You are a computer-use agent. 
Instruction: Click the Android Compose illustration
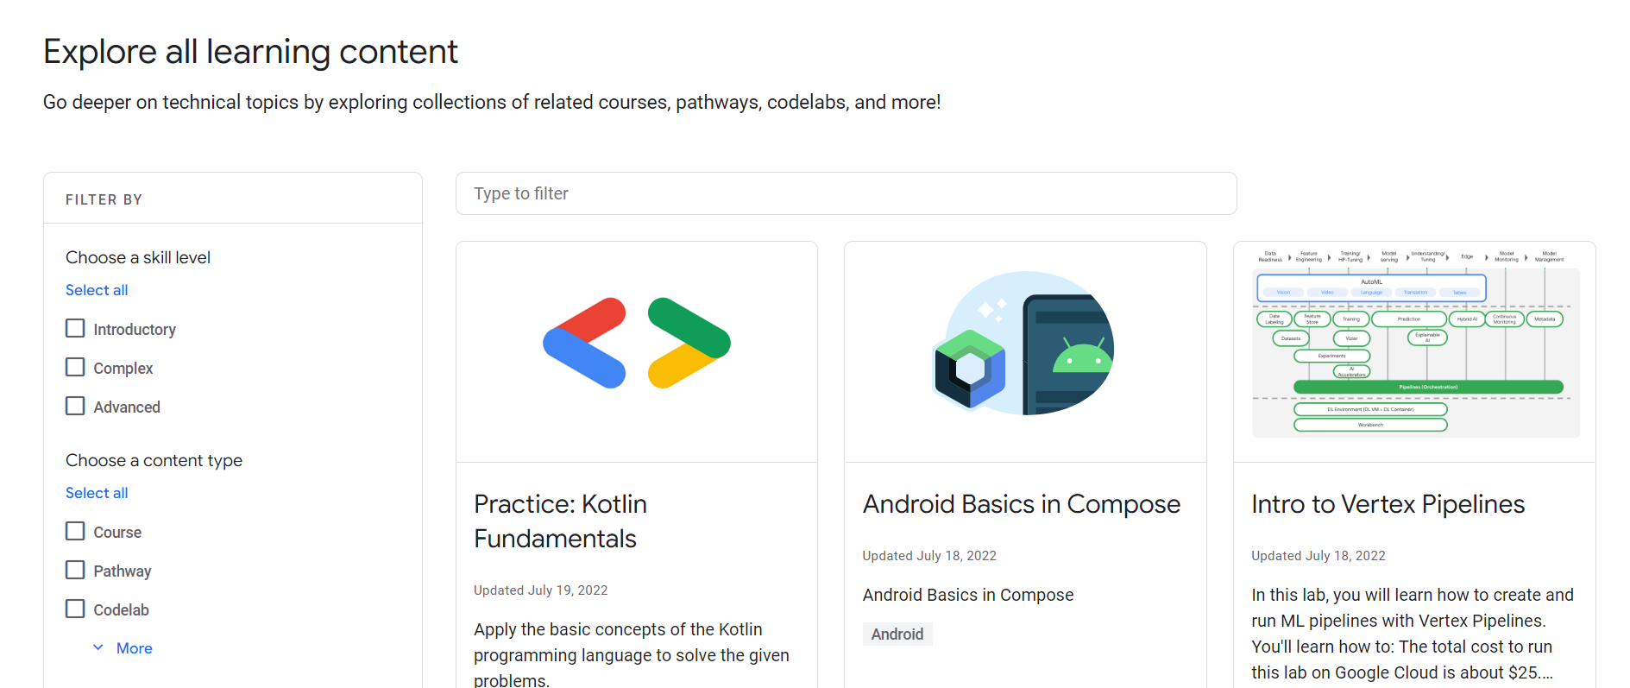coord(1024,344)
